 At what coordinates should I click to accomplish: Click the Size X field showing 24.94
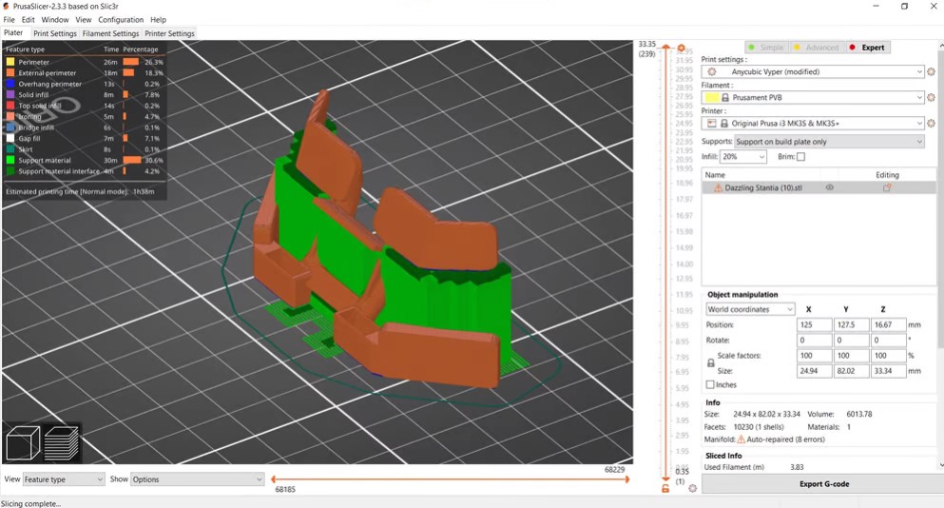point(814,371)
